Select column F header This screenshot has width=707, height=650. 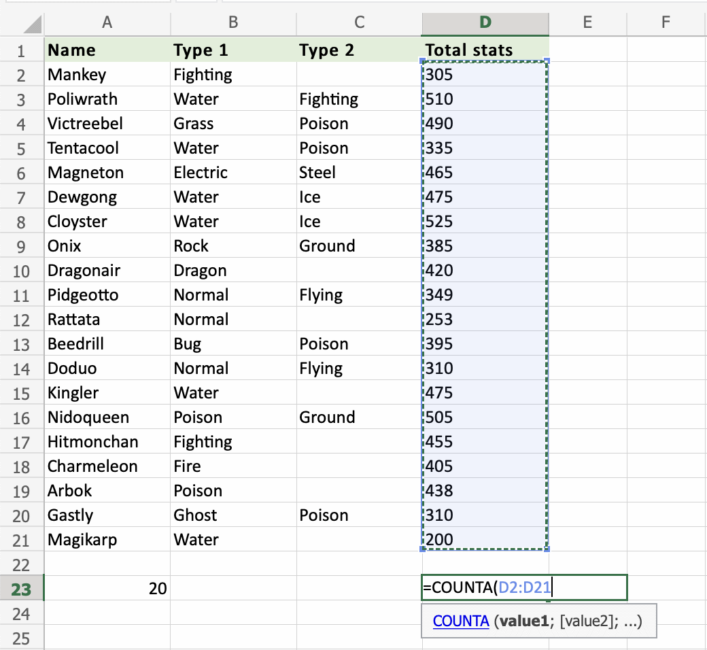coord(666,22)
